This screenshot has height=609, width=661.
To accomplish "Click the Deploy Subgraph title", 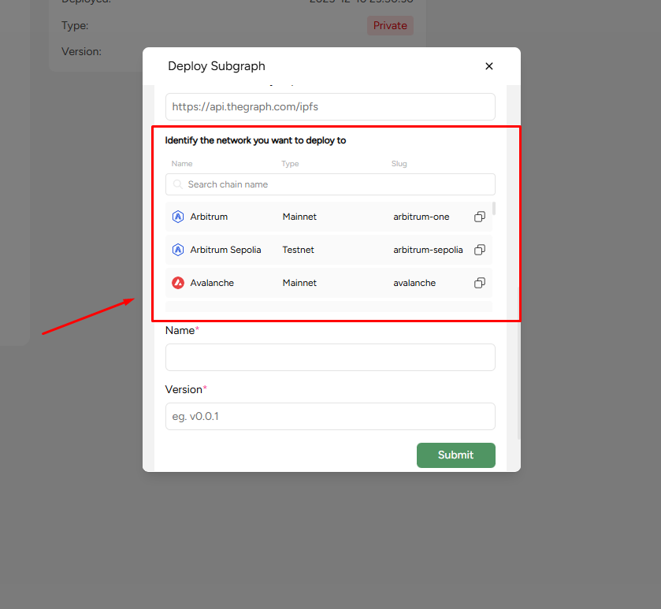I will click(x=216, y=66).
